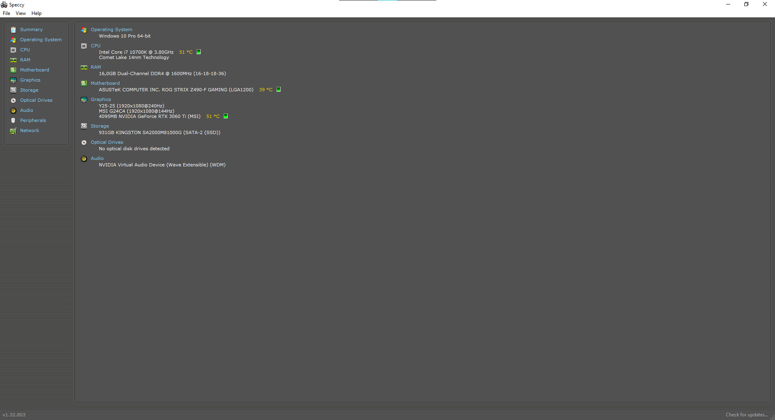Open the Help menu
The width and height of the screenshot is (775, 420).
[36, 13]
